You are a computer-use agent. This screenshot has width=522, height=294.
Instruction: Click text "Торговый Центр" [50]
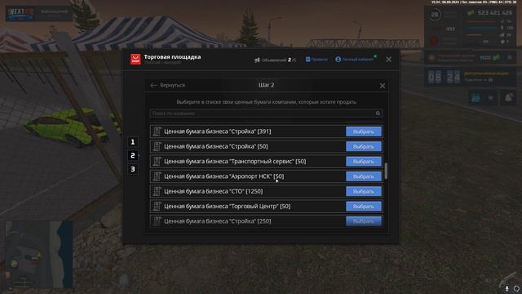coord(260,207)
